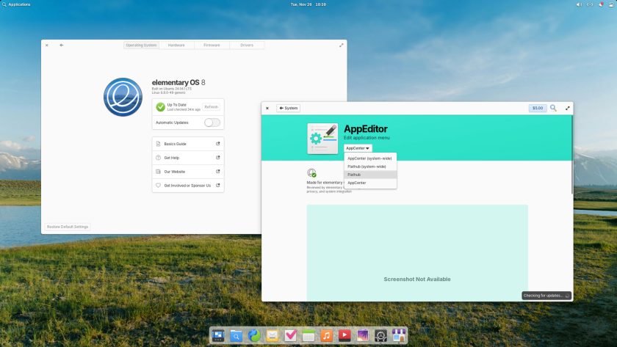Open the Basics Guide link
This screenshot has width=617, height=347.
[188, 144]
